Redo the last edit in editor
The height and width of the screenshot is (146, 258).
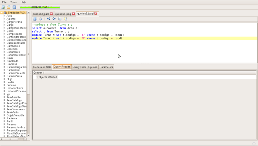coord(54,19)
